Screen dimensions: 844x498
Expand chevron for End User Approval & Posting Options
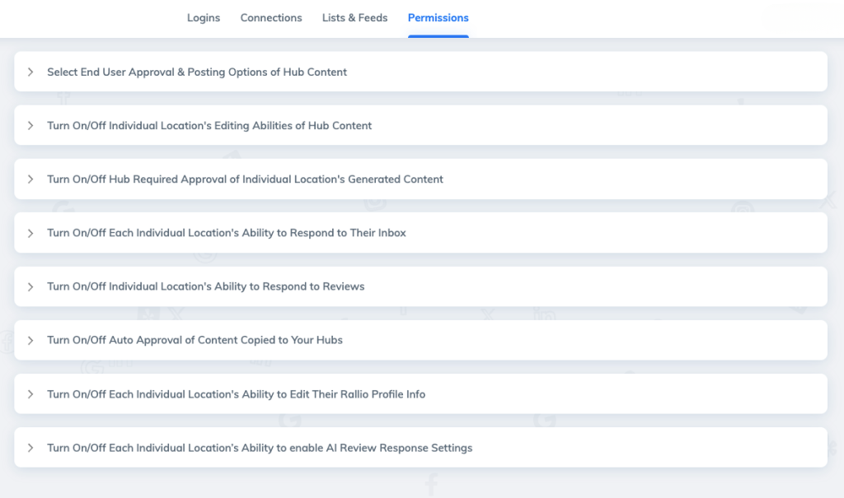[x=30, y=72]
